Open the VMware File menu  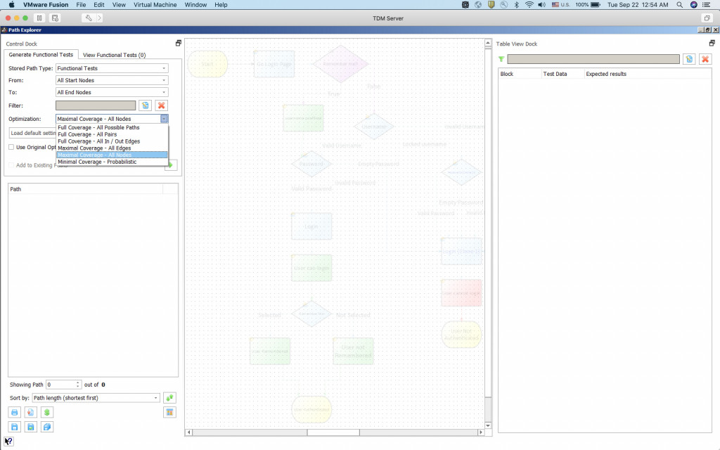(x=81, y=5)
